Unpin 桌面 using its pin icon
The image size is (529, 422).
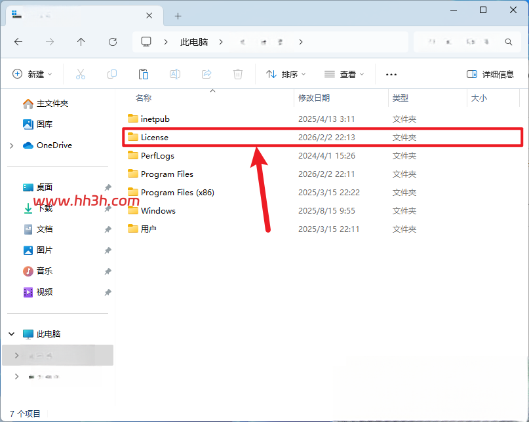(108, 187)
